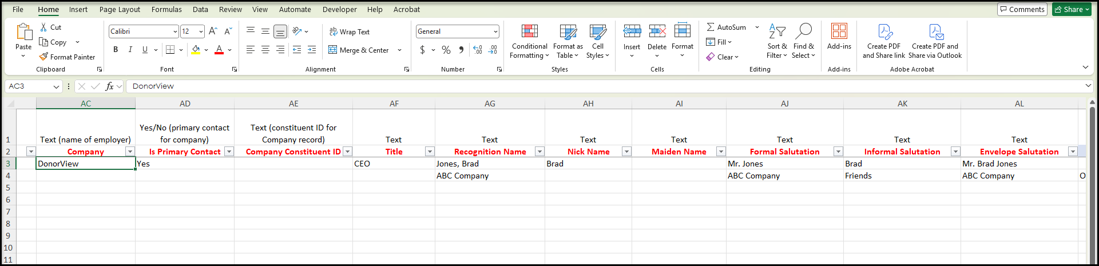
Task: Open Format as Table gallery
Action: tap(568, 41)
